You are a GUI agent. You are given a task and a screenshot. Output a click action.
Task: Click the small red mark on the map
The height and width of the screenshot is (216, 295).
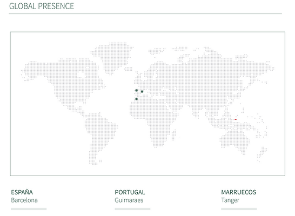(236, 119)
